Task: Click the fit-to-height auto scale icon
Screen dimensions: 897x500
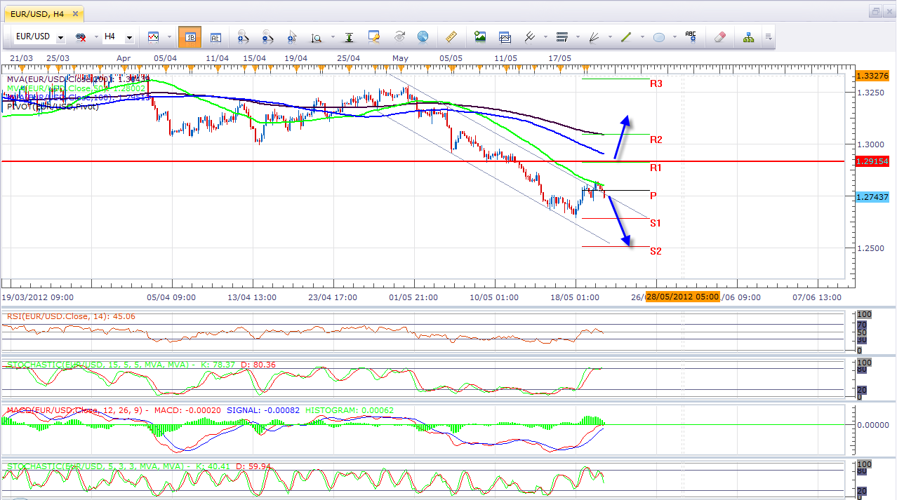Action: (x=349, y=37)
